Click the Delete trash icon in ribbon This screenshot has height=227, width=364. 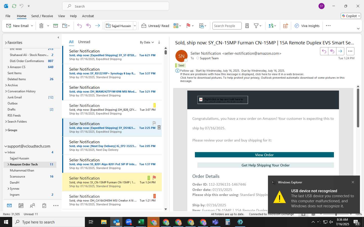click(x=41, y=26)
